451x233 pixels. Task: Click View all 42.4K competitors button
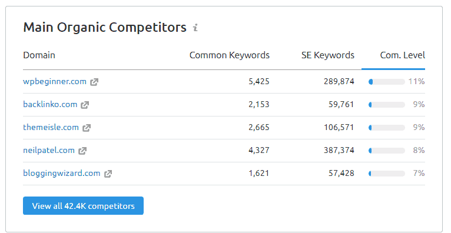coord(83,206)
